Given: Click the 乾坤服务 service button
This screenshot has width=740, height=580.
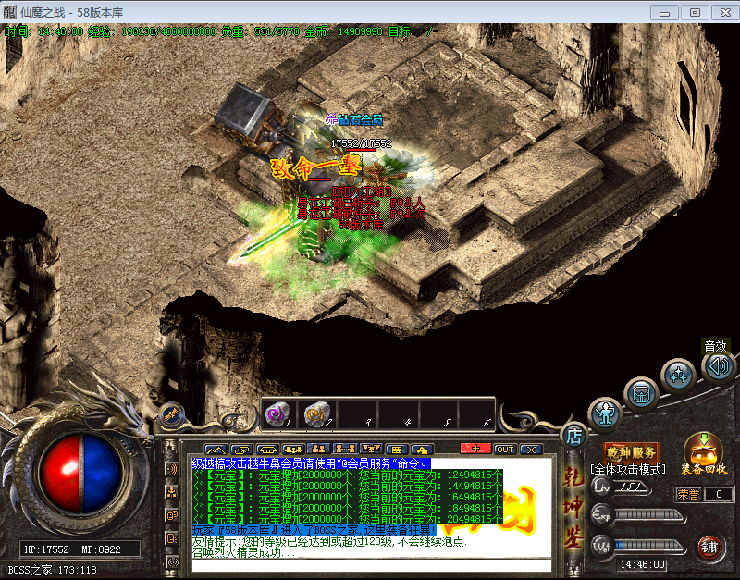Looking at the screenshot, I should [x=631, y=452].
